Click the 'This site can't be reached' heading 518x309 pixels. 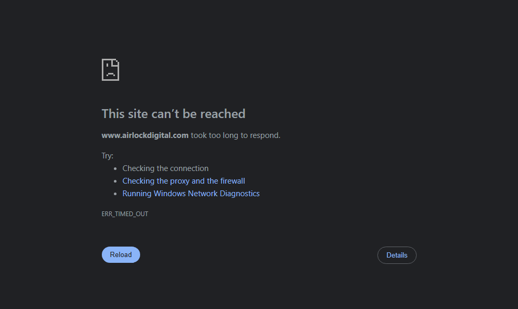173,114
